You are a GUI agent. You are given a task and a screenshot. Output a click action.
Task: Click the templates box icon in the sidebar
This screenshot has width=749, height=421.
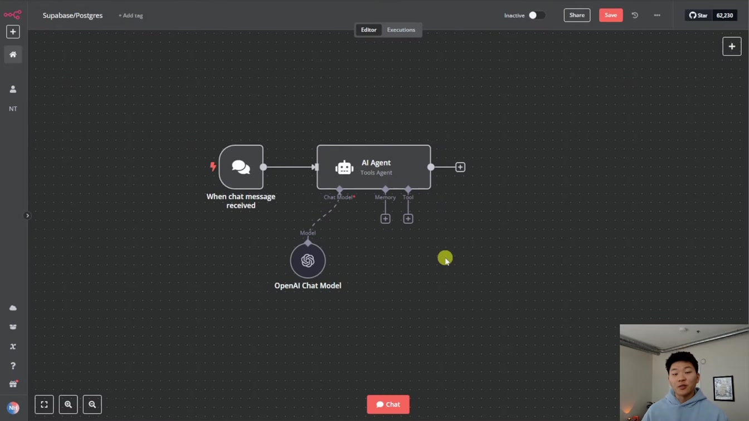(13, 327)
